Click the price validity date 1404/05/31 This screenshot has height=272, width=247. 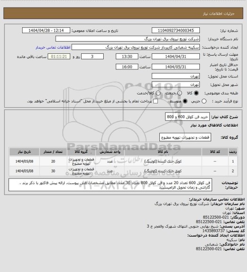tap(176, 67)
